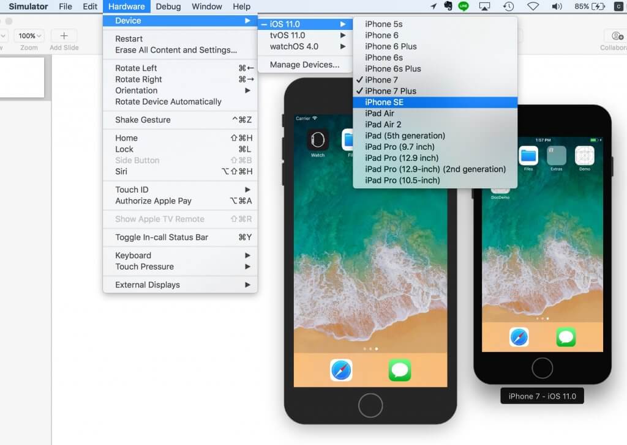
Task: Close the Hardware menu
Action: 126,6
